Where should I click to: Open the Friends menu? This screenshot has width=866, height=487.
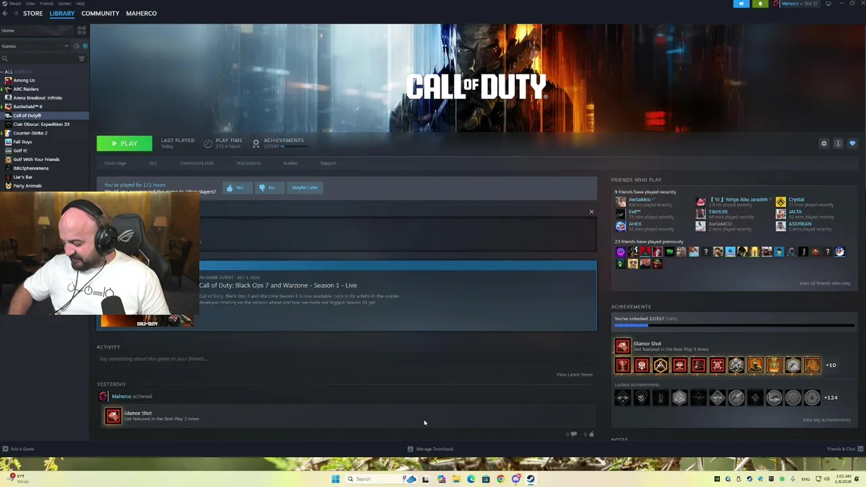tap(48, 3)
